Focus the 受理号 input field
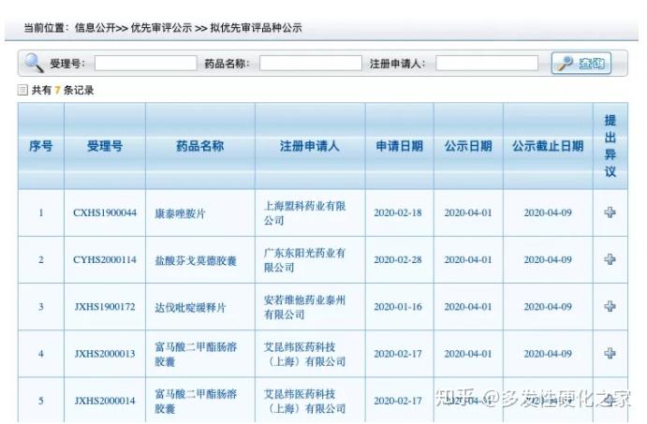 click(x=146, y=63)
